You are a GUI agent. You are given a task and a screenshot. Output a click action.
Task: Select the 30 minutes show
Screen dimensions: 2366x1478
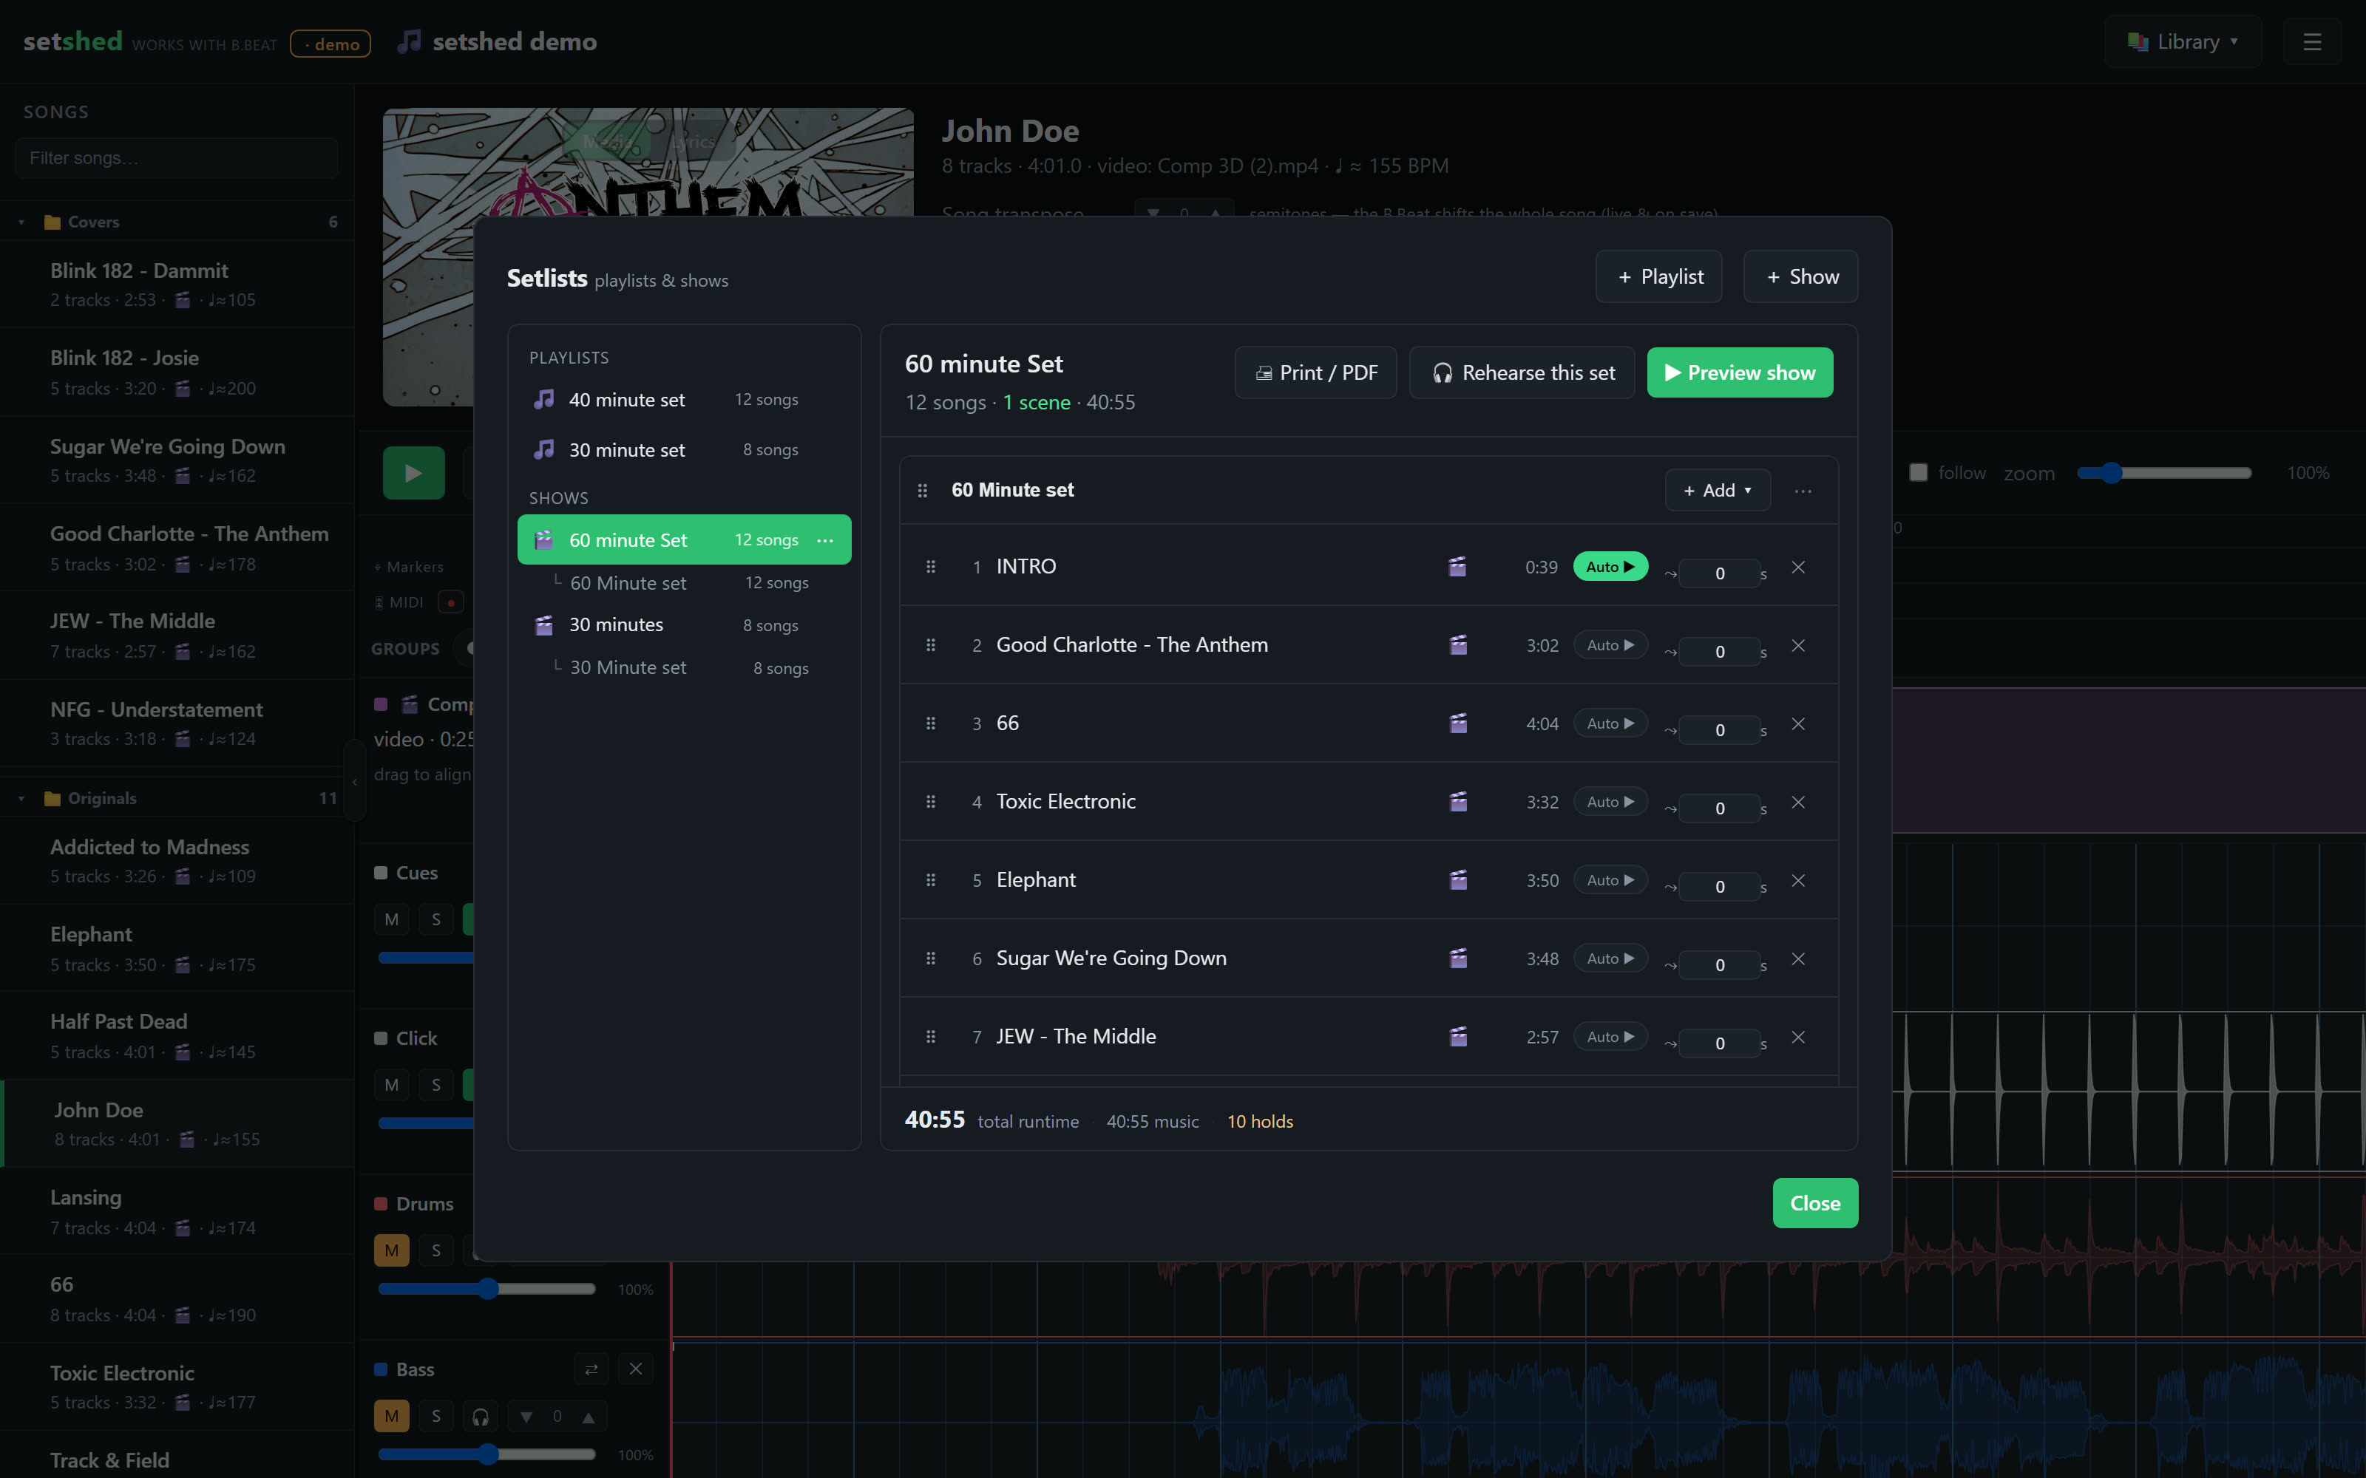685,624
